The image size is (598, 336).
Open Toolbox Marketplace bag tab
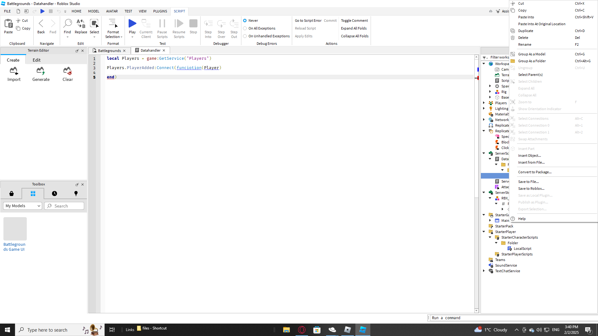click(x=12, y=194)
